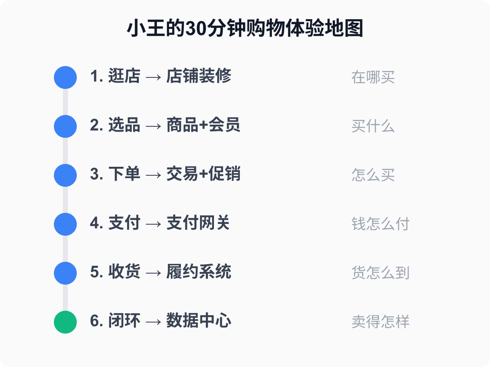
Task: Click the blue dot for 收货 step
Action: pos(65,273)
